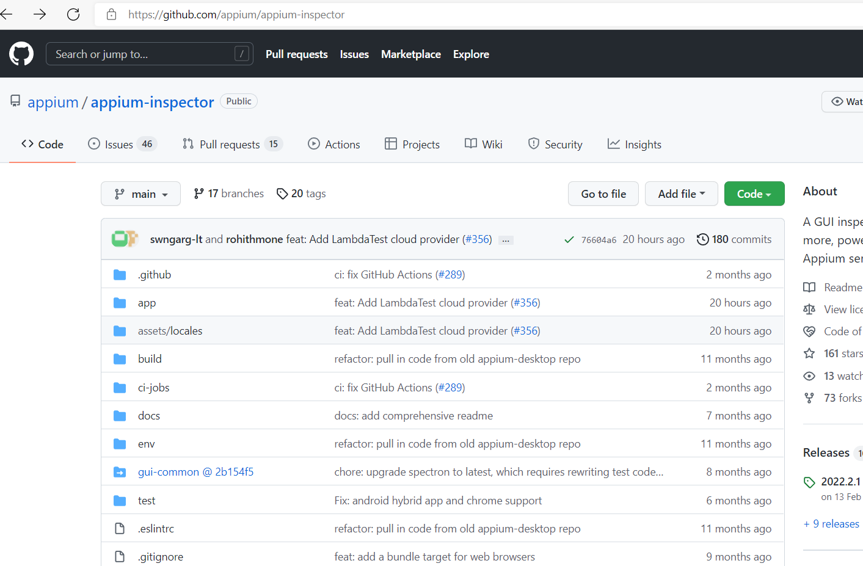Open the Actions tab
Viewport: 863px width, 566px height.
coord(334,144)
